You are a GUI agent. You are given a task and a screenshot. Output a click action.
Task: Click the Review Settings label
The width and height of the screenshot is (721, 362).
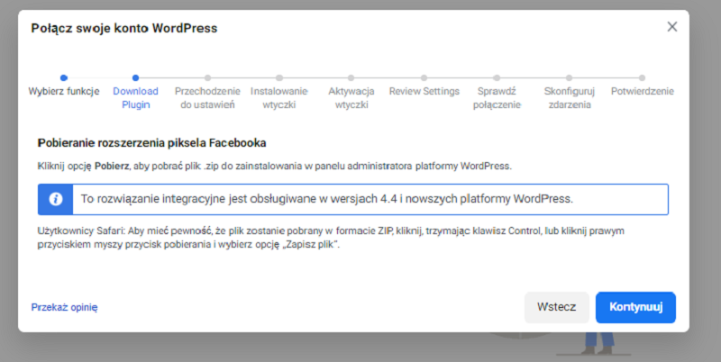pos(424,92)
